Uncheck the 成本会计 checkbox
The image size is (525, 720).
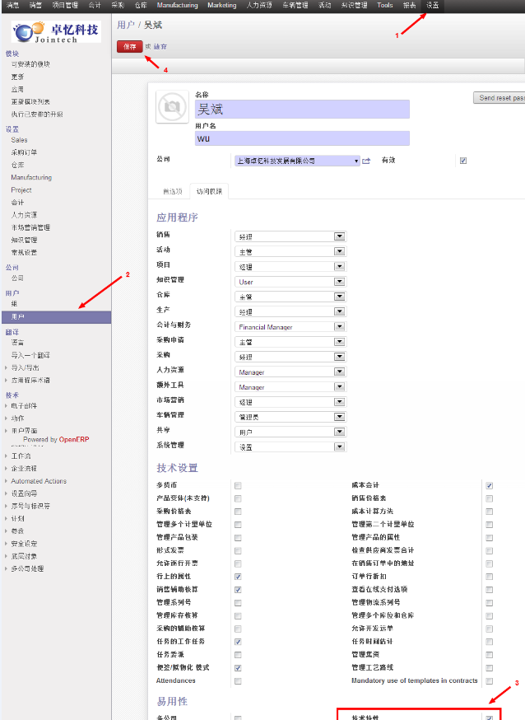pyautogui.click(x=489, y=485)
